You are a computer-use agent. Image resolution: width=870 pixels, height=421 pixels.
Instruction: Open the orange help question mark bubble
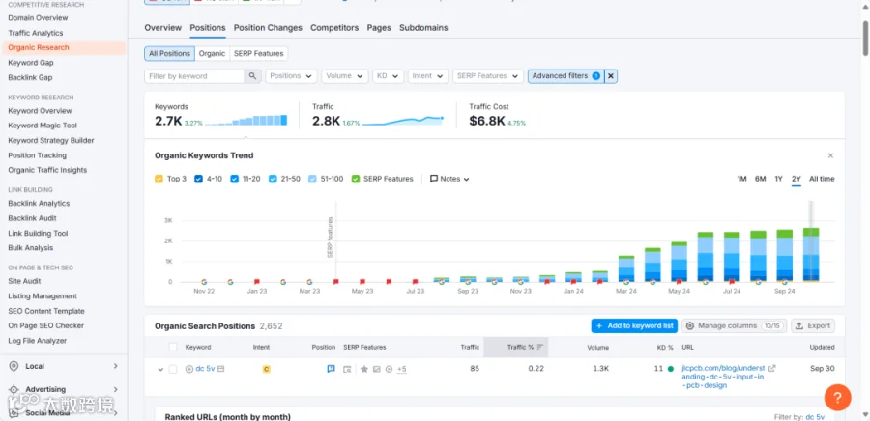coord(838,397)
